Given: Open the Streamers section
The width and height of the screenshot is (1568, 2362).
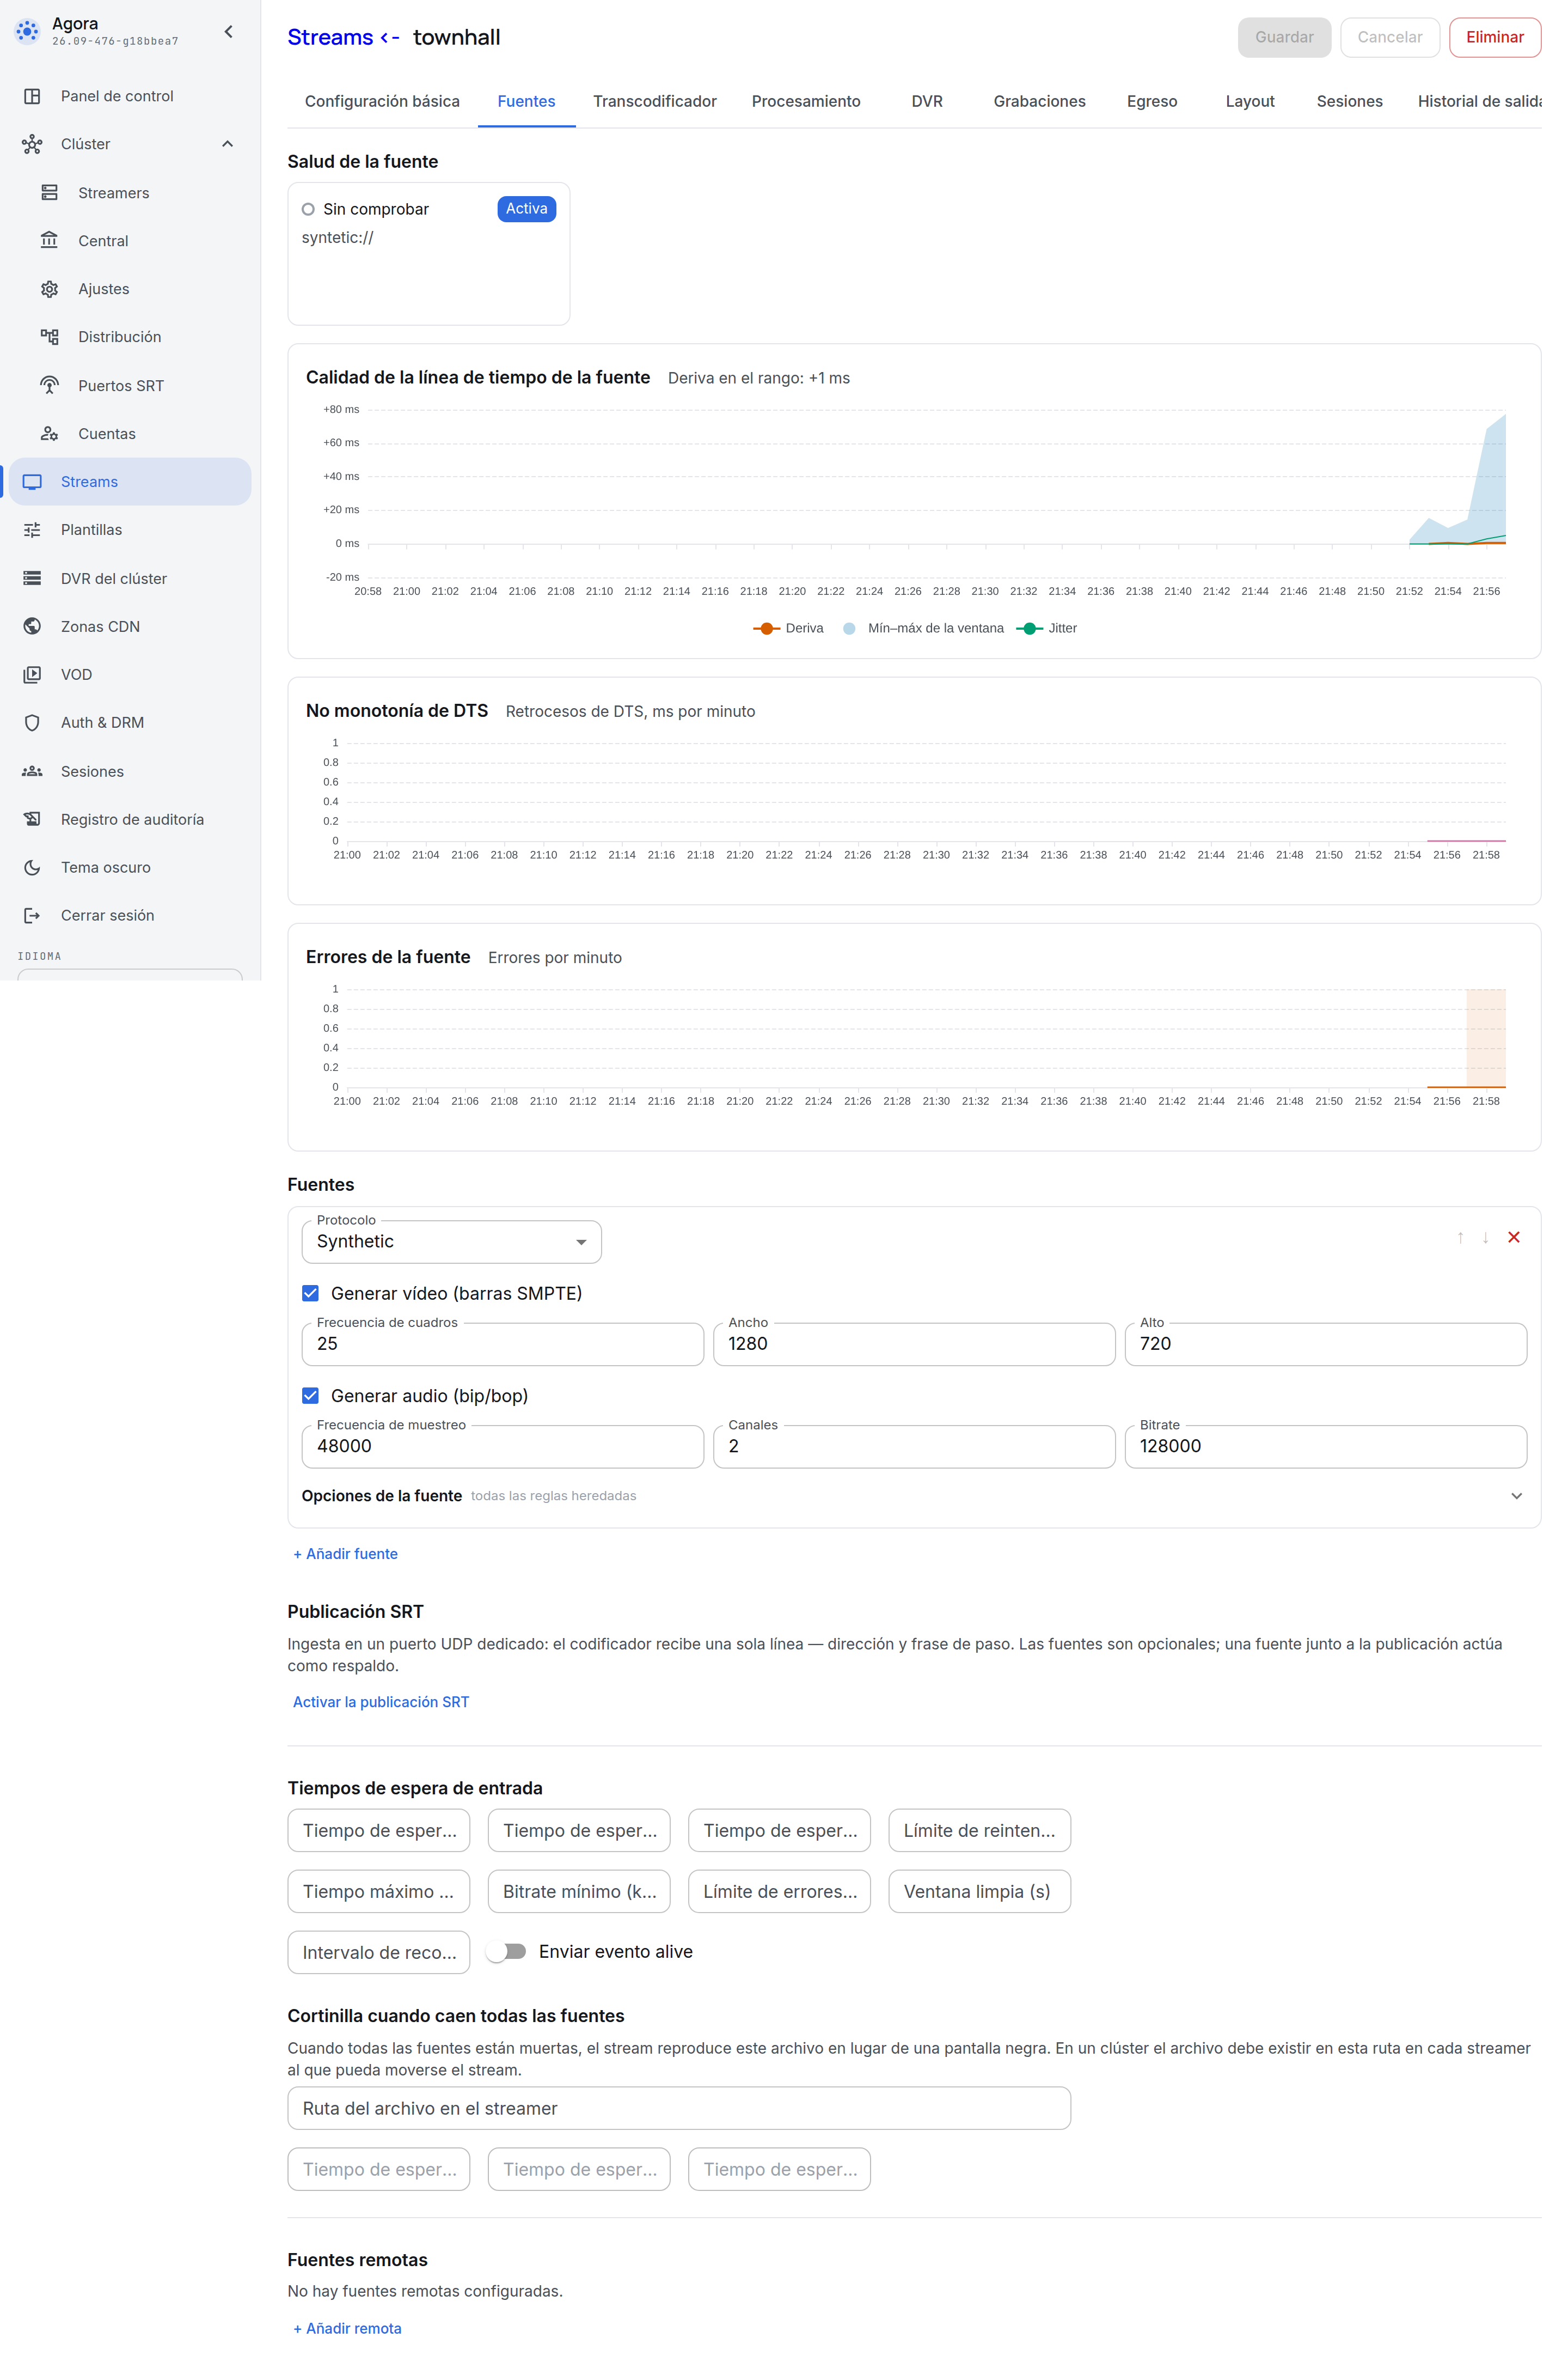Looking at the screenshot, I should coord(130,193).
